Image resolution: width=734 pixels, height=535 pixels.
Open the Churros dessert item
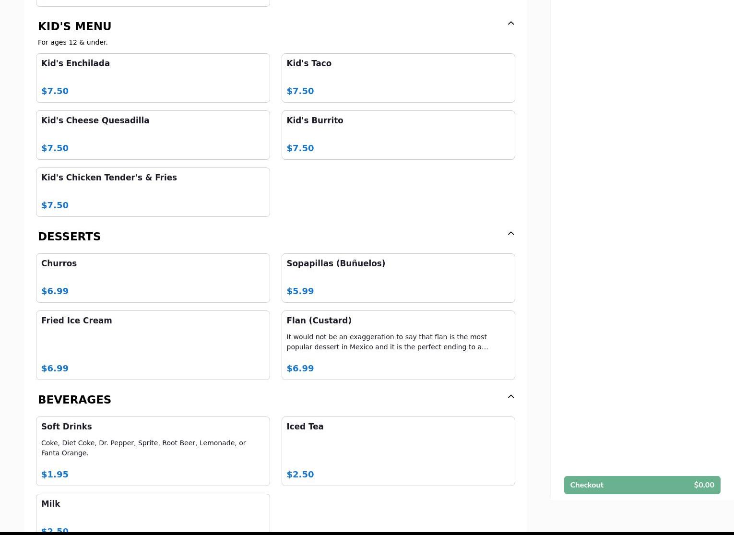click(153, 278)
